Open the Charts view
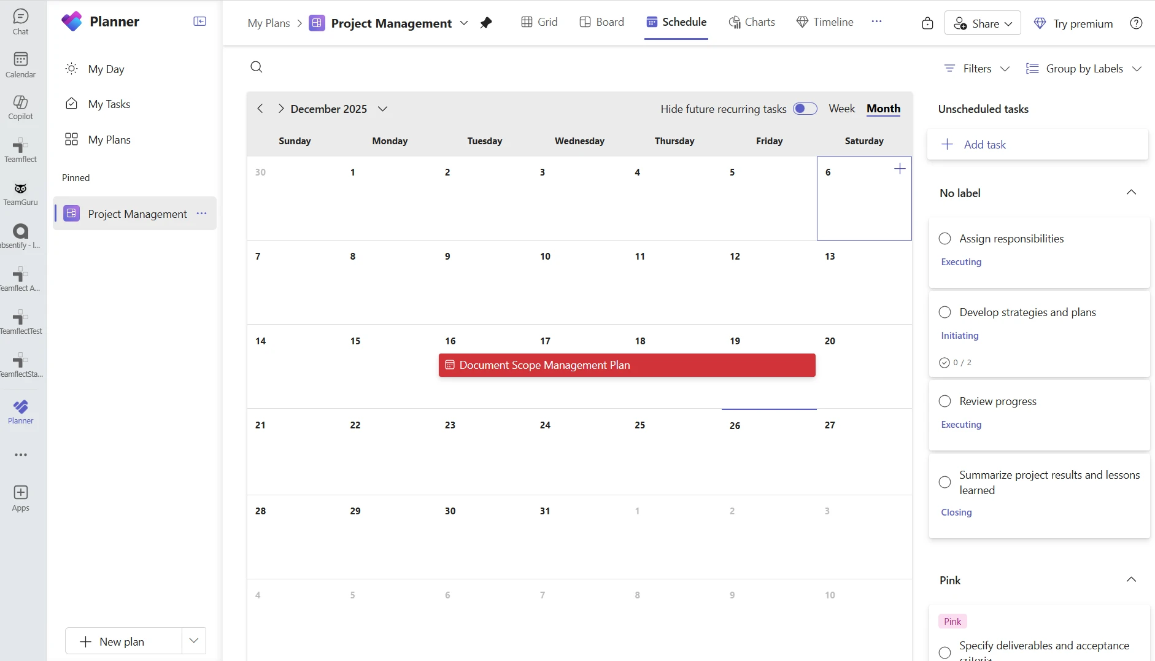The image size is (1155, 661). click(x=752, y=22)
